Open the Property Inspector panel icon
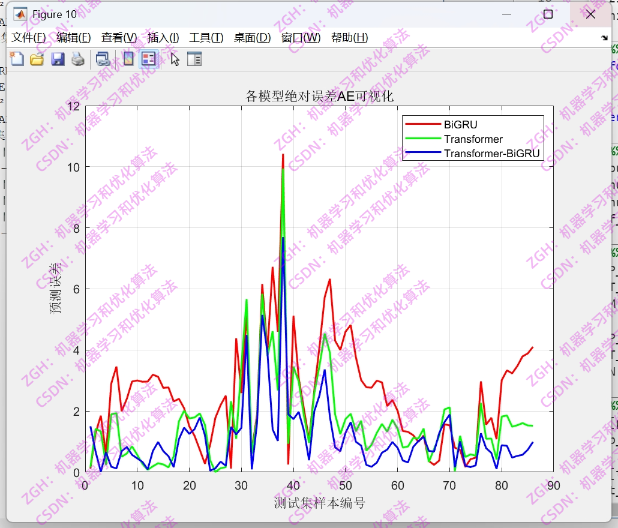The width and height of the screenshot is (618, 528). pyautogui.click(x=193, y=58)
